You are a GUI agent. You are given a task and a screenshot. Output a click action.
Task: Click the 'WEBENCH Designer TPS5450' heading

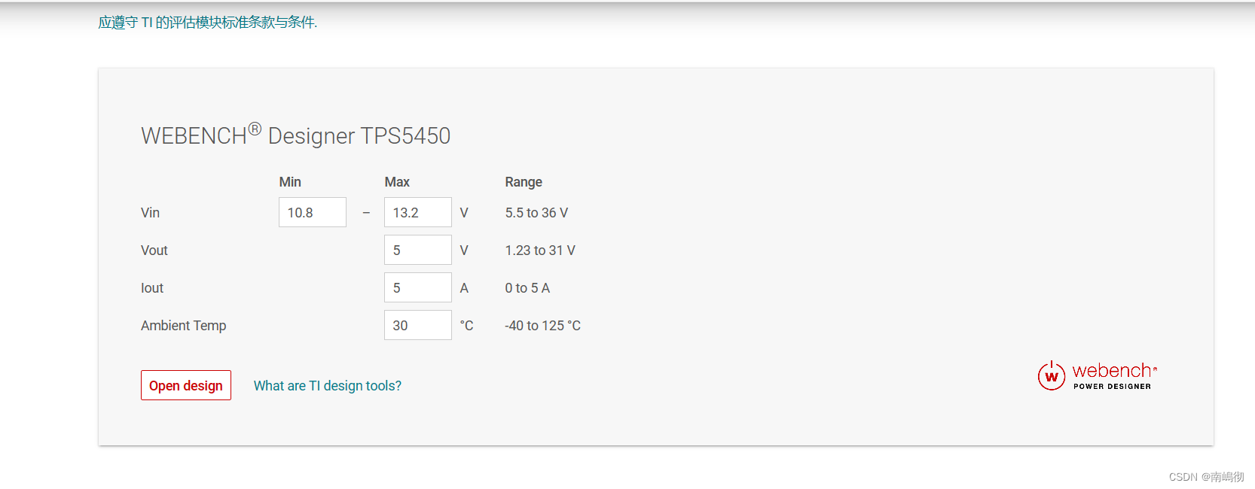[x=296, y=135]
